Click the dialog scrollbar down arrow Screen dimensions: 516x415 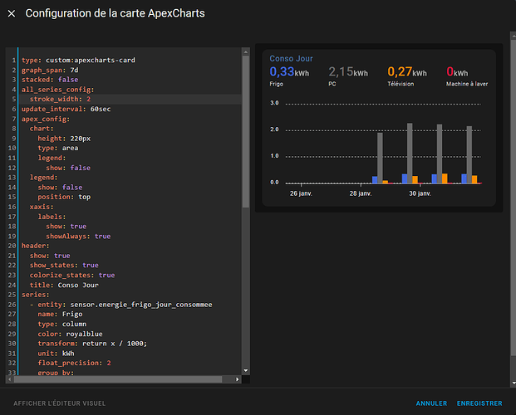(x=514, y=383)
